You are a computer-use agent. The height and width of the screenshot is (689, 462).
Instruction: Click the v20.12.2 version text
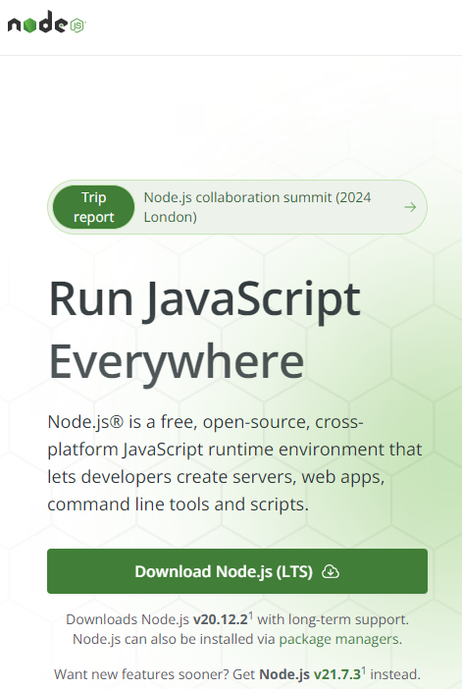[221, 619]
